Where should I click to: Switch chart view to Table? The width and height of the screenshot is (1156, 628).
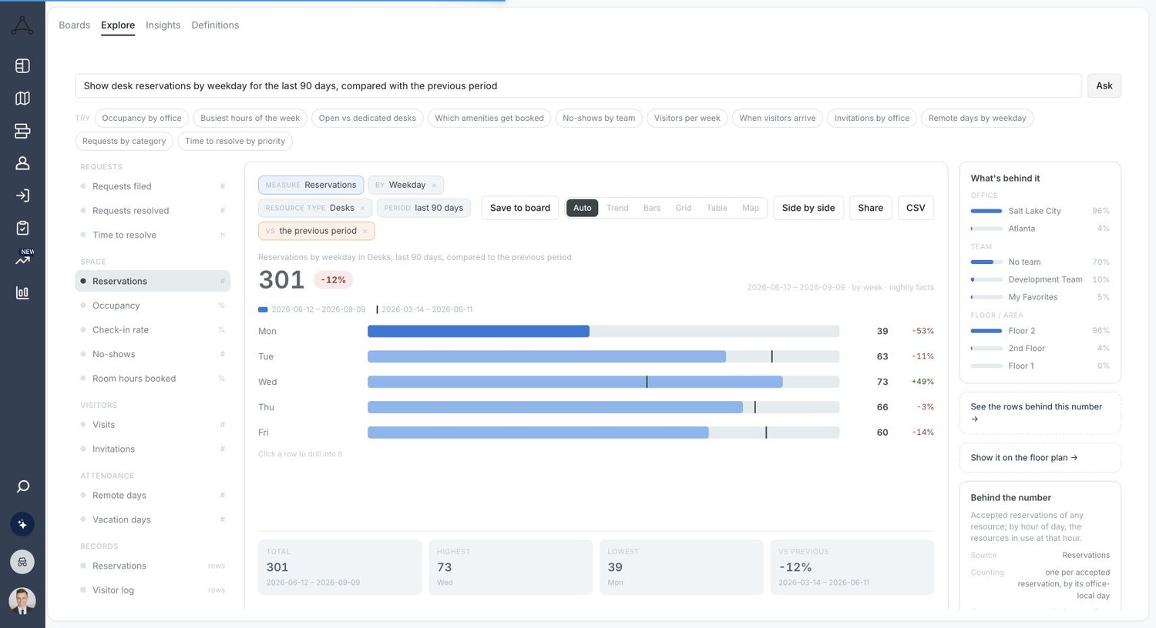click(717, 208)
